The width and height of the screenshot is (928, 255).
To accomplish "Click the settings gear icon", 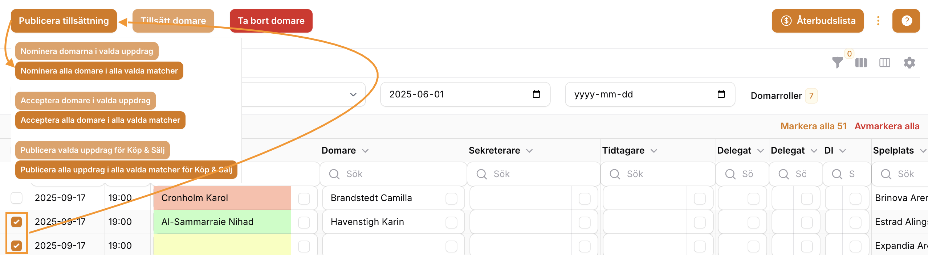I will coord(909,63).
